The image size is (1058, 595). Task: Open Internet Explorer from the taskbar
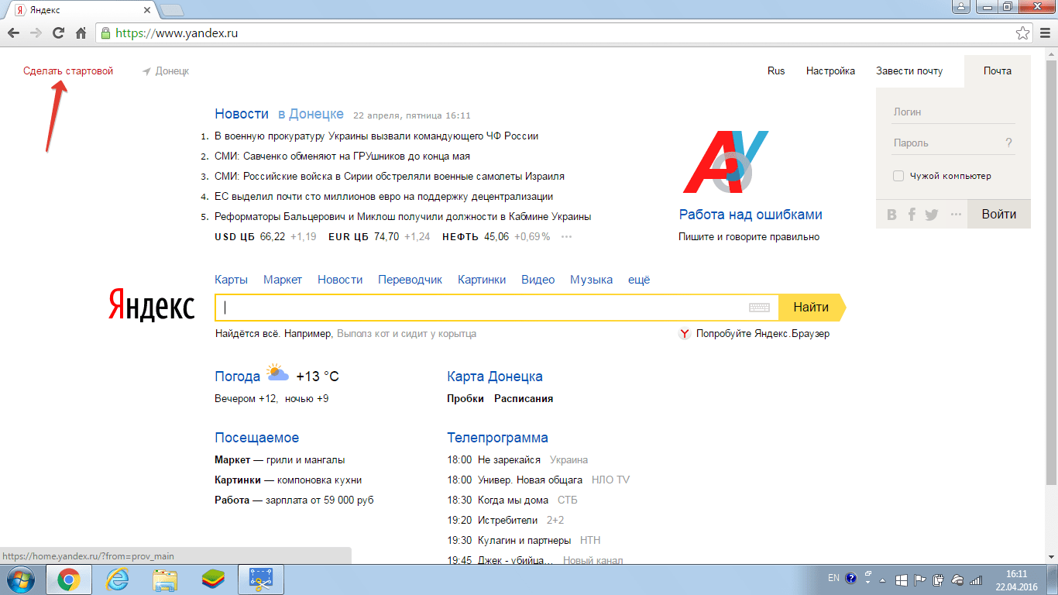tap(117, 579)
